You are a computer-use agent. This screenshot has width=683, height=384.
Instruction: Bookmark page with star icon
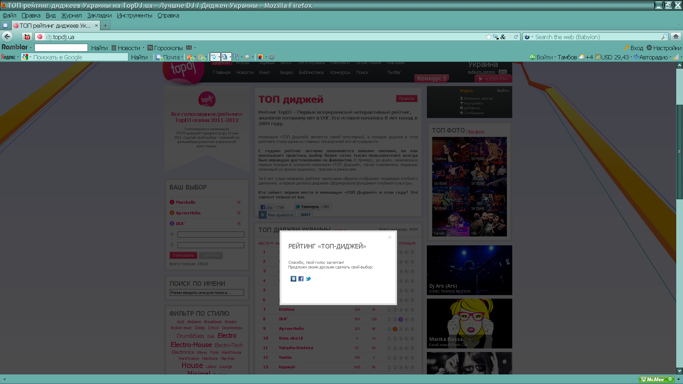[488, 37]
